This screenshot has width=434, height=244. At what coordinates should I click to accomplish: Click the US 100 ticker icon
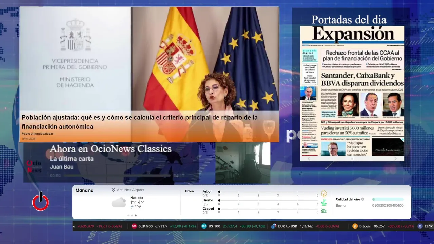204,226
